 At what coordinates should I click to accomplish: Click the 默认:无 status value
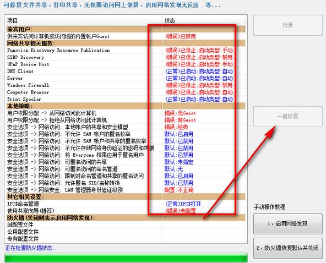pos(173,169)
